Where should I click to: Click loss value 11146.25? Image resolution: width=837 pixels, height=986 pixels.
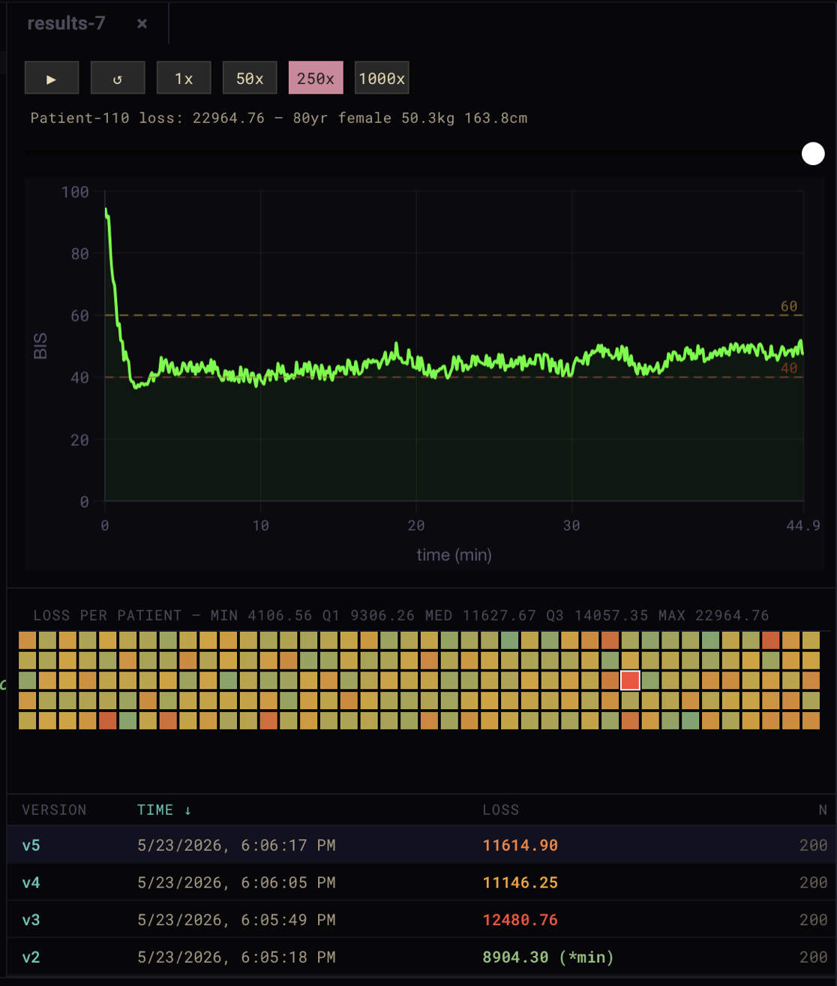pyautogui.click(x=520, y=882)
